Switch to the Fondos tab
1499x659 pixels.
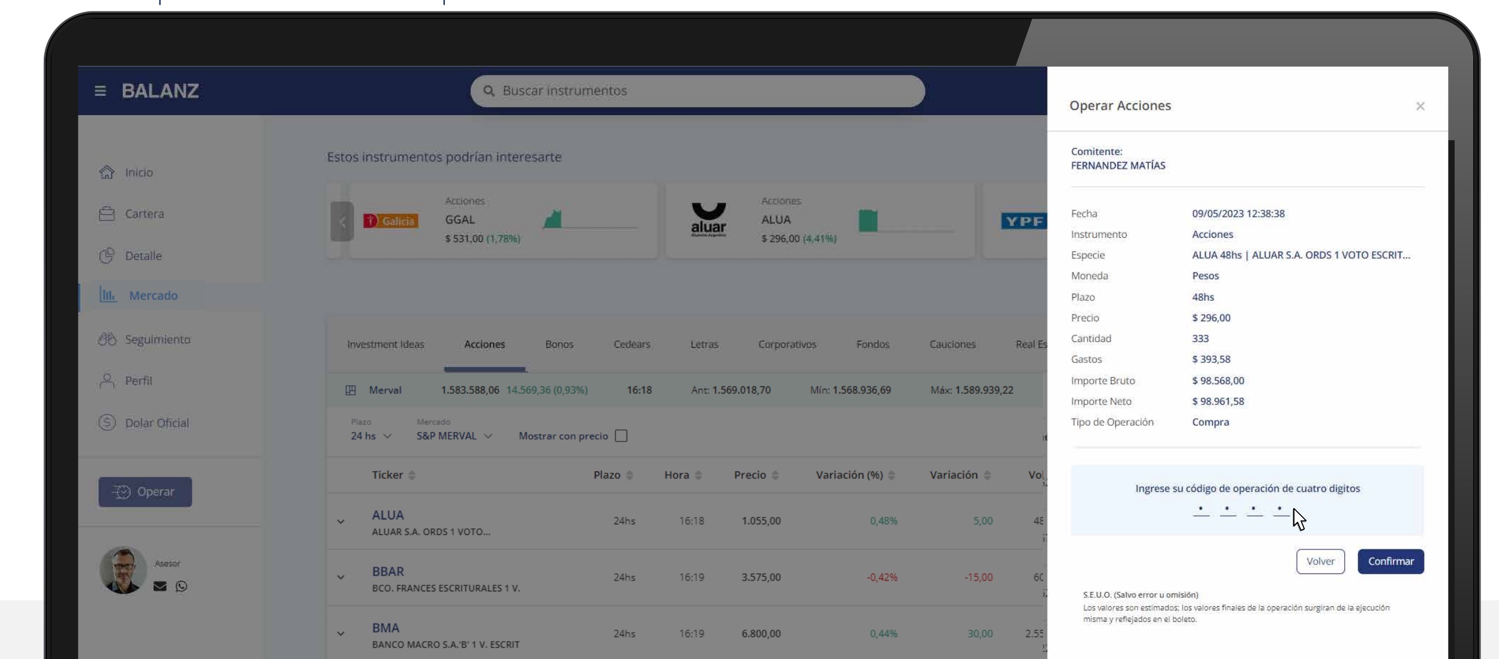click(x=873, y=344)
